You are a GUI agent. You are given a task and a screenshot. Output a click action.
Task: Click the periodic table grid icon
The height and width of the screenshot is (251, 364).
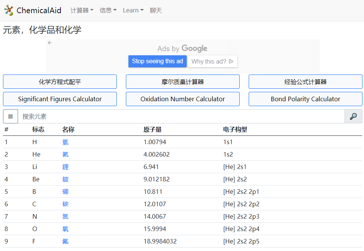coord(11,117)
